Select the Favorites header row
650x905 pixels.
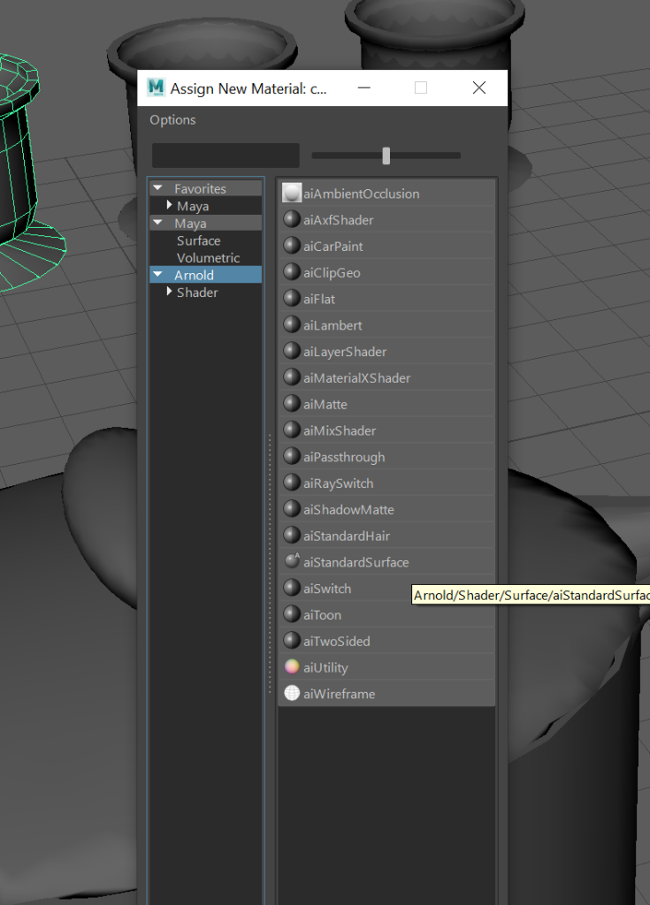(206, 189)
